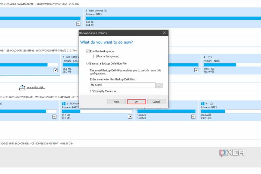Click Enter a name for this Backup Definition label
Viewport: 261px width, 174px height.
113,79
